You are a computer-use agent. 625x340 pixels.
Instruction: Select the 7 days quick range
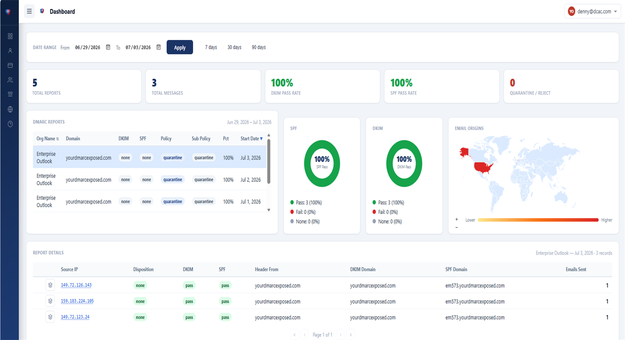pos(211,47)
